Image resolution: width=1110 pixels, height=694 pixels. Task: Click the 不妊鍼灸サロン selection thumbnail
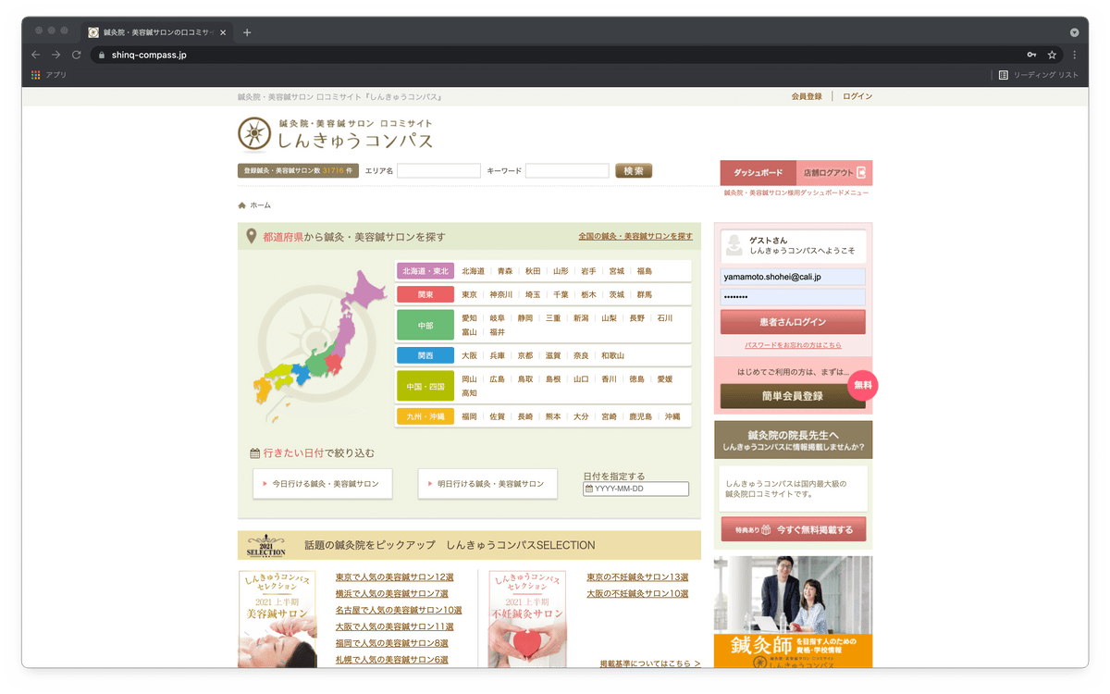(x=527, y=619)
